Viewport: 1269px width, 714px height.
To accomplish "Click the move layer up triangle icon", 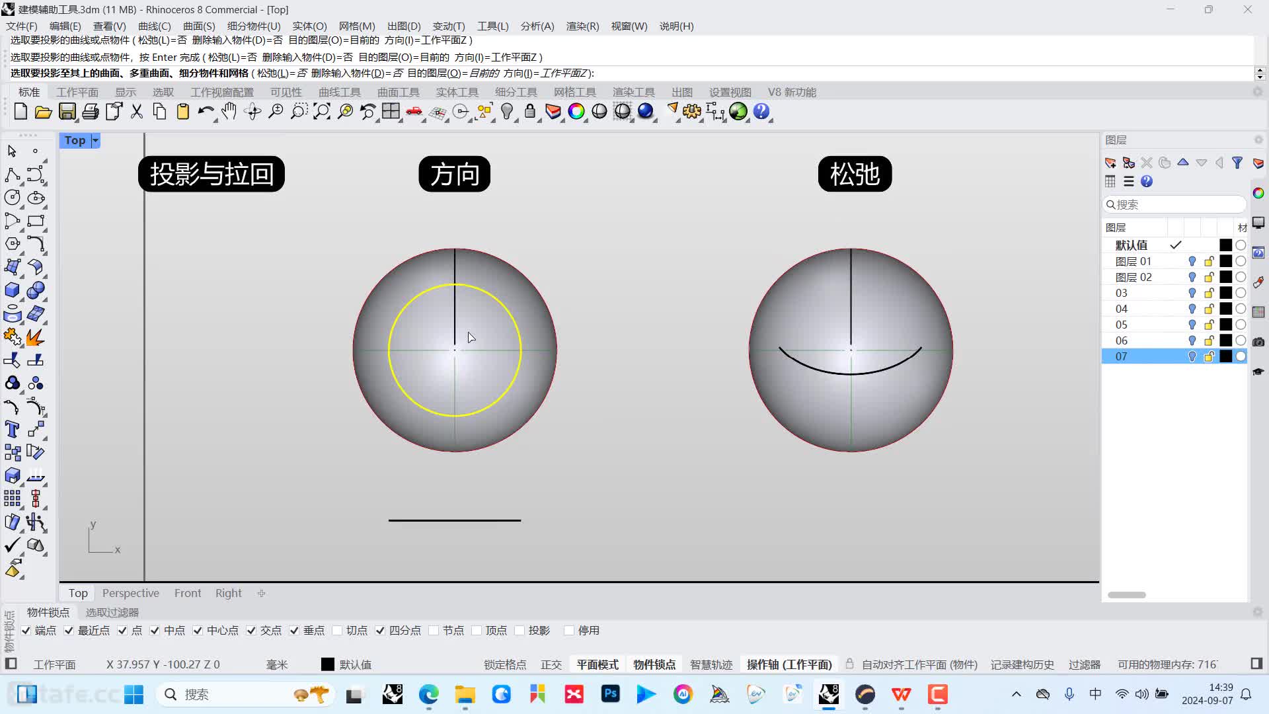I will (x=1183, y=163).
